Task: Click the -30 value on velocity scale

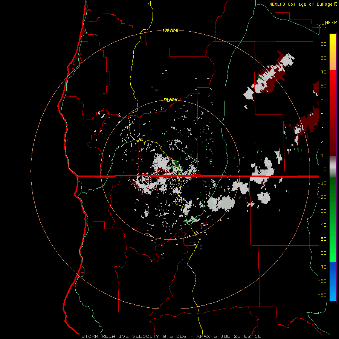Action: pyautogui.click(x=322, y=211)
